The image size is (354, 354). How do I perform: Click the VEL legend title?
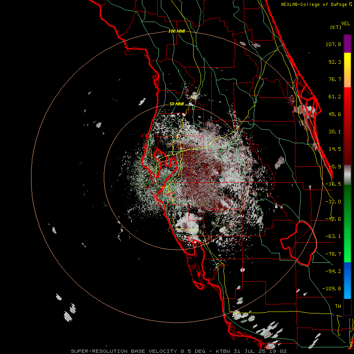click(x=345, y=24)
